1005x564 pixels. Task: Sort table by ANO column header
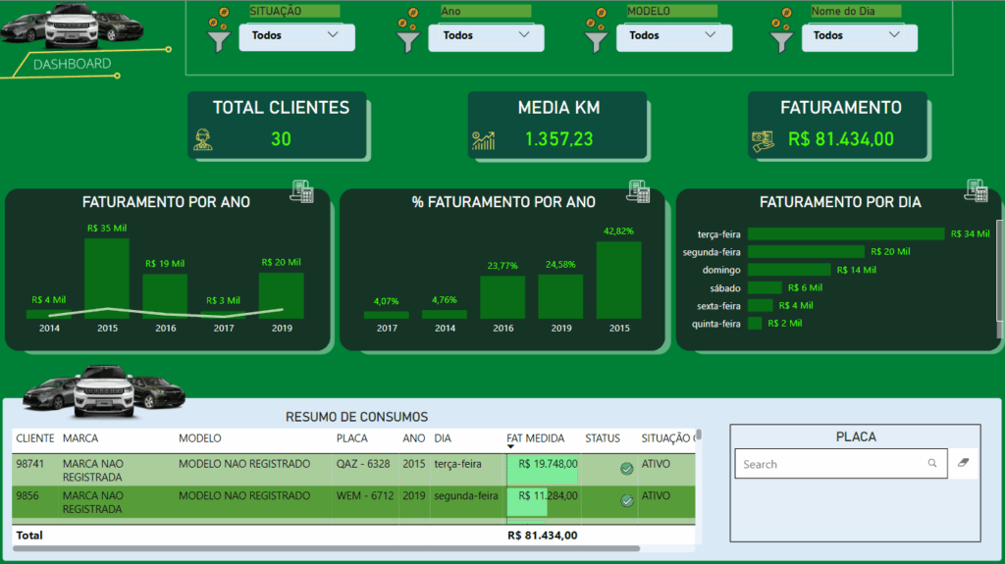point(414,438)
